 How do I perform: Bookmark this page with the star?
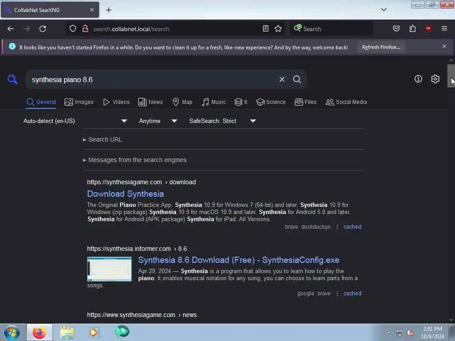[278, 28]
